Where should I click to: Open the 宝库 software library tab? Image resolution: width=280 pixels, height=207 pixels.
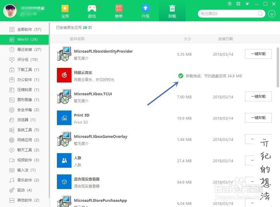[65, 12]
